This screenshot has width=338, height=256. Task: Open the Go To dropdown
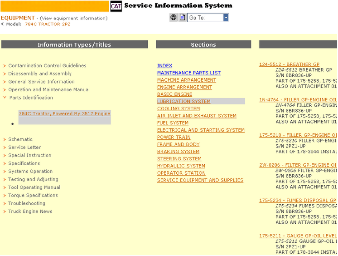(226, 18)
